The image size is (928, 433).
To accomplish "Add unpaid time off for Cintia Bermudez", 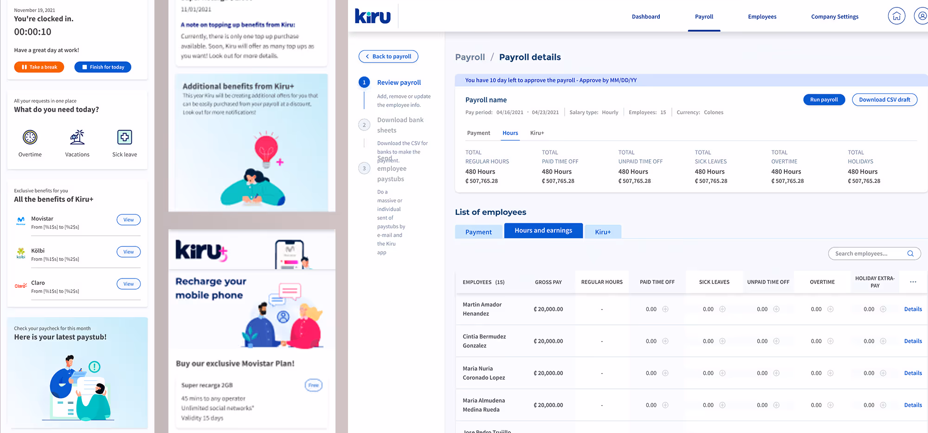I will point(776,341).
